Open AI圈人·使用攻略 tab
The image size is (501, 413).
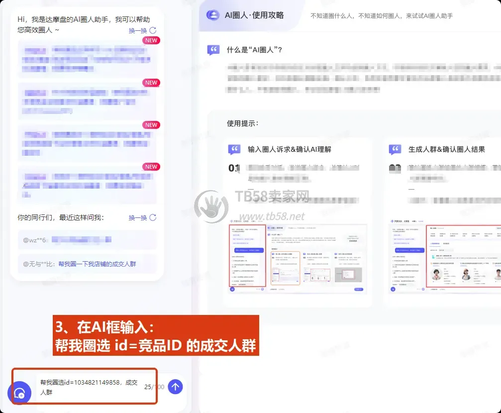254,15
